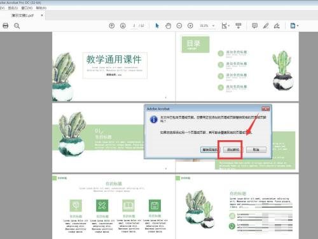Screen dimensions: 318x239
Task: Close the 演示文稿1.pdf document tab
Action: (x=42, y=15)
